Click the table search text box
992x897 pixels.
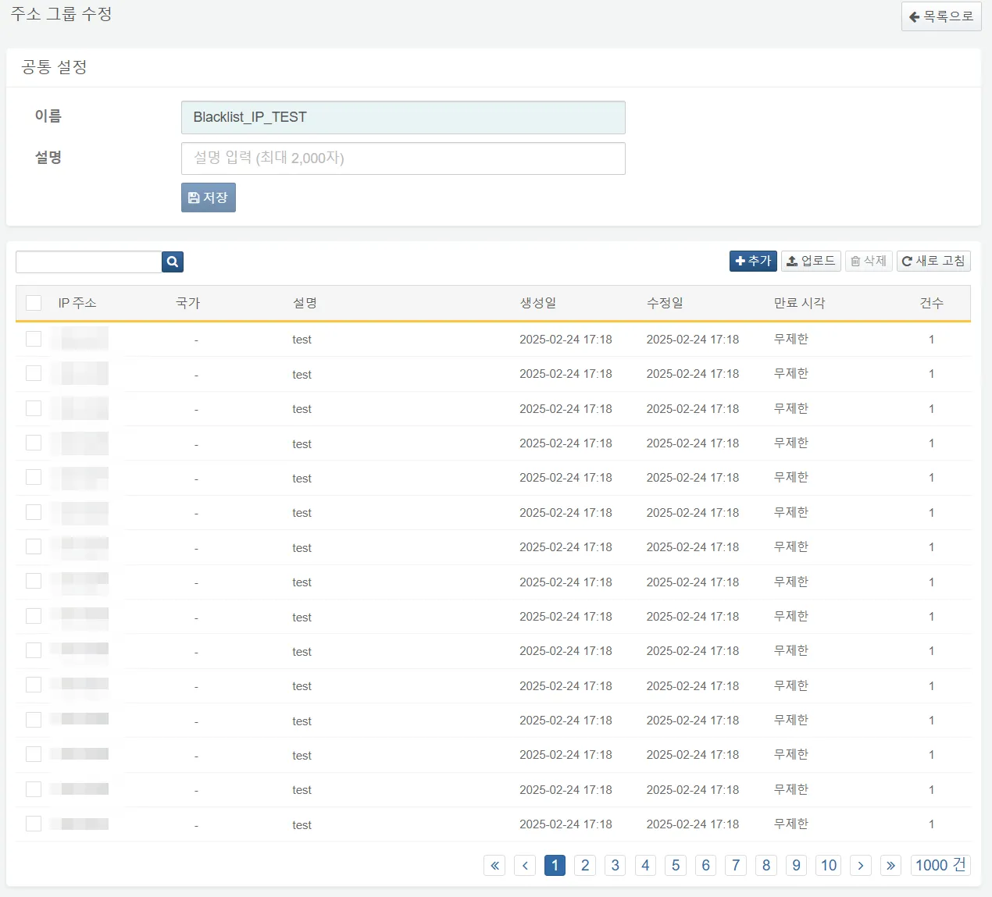tap(89, 262)
